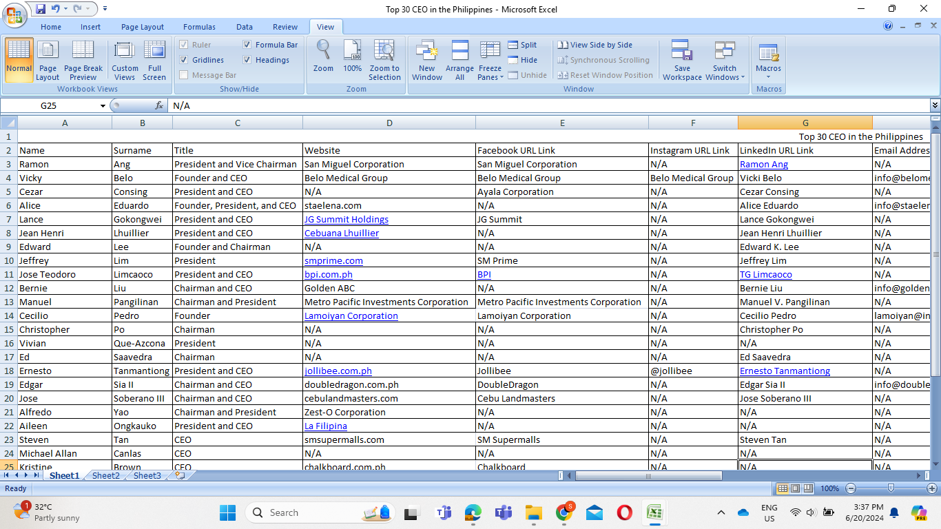
Task: Open the Review ribbon tab
Action: 285,27
